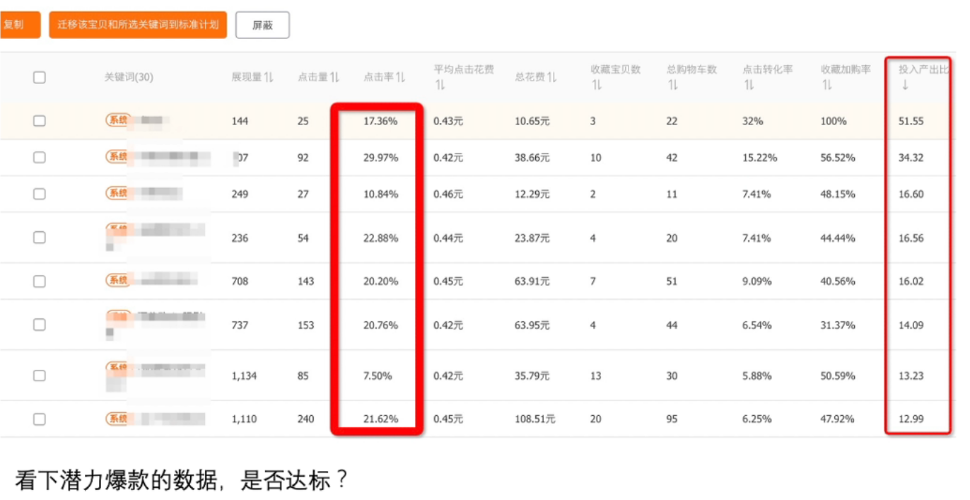Check the row with 708 impressions
This screenshot has height=500, width=970.
(x=40, y=281)
